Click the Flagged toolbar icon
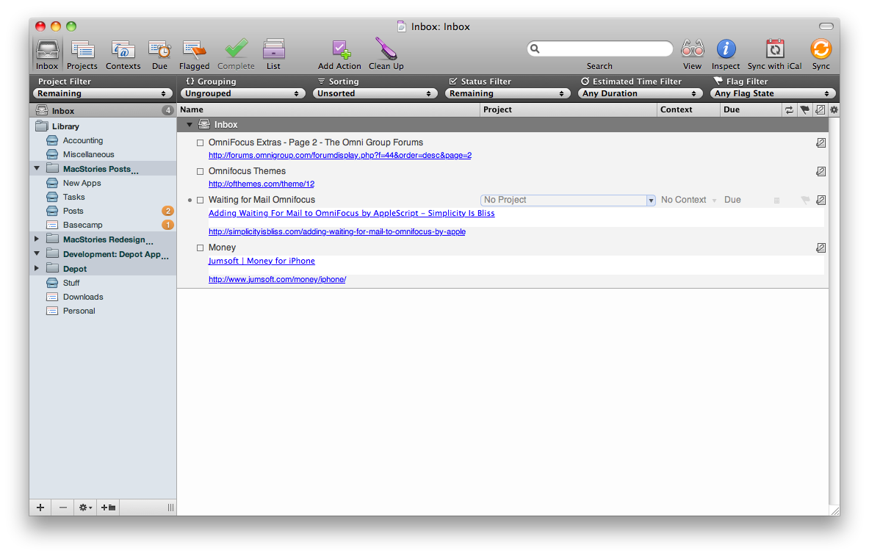 194,49
